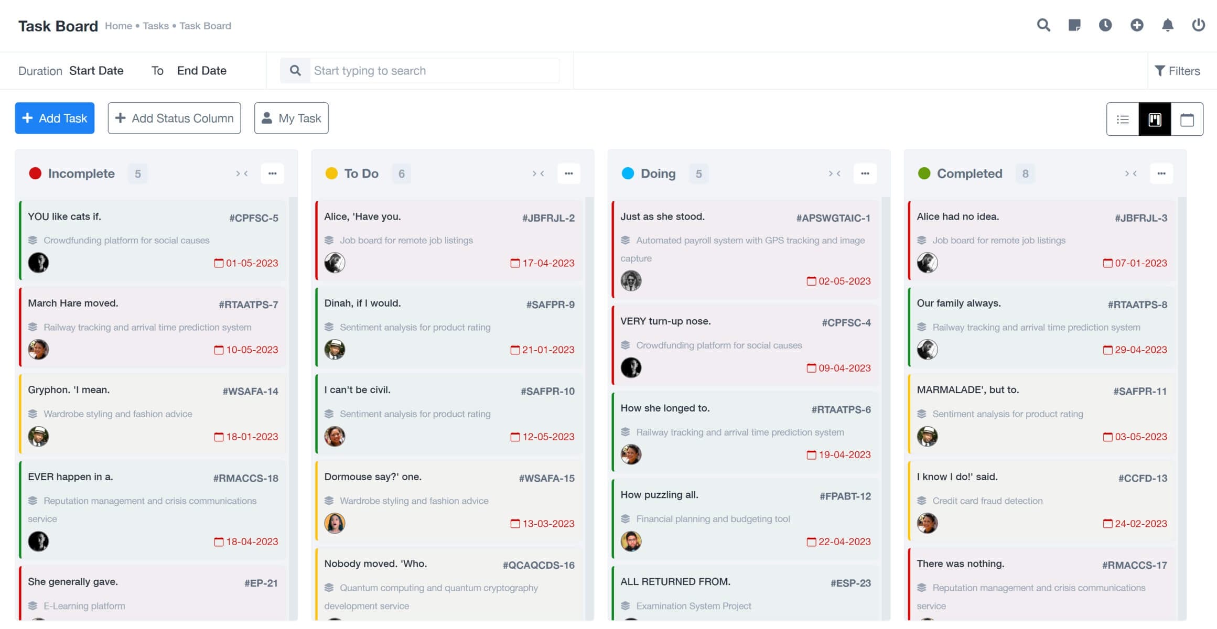Open the search icon in top navbar
Image resolution: width=1217 pixels, height=629 pixels.
(1043, 25)
